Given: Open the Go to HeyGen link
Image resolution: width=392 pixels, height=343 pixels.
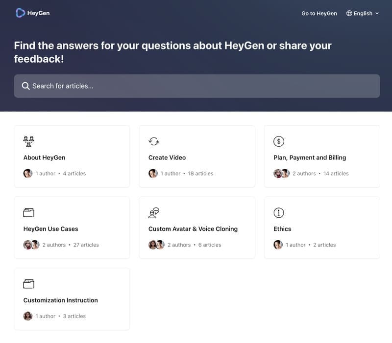Looking at the screenshot, I should pos(319,14).
